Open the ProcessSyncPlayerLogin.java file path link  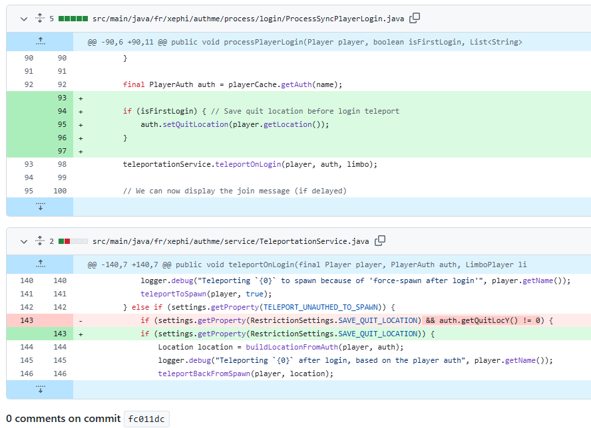pyautogui.click(x=248, y=19)
